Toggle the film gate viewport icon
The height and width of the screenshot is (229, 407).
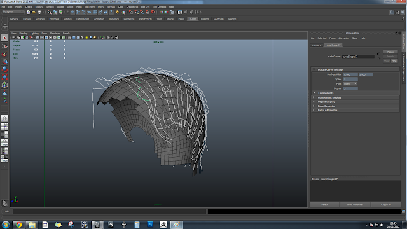(42, 38)
